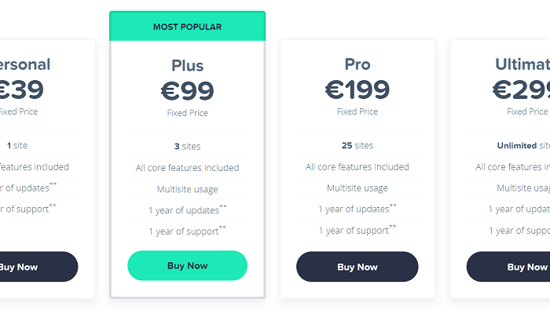The image size is (550, 328).
Task: Click Buy Now for the Plus plan
Action: pyautogui.click(x=187, y=266)
